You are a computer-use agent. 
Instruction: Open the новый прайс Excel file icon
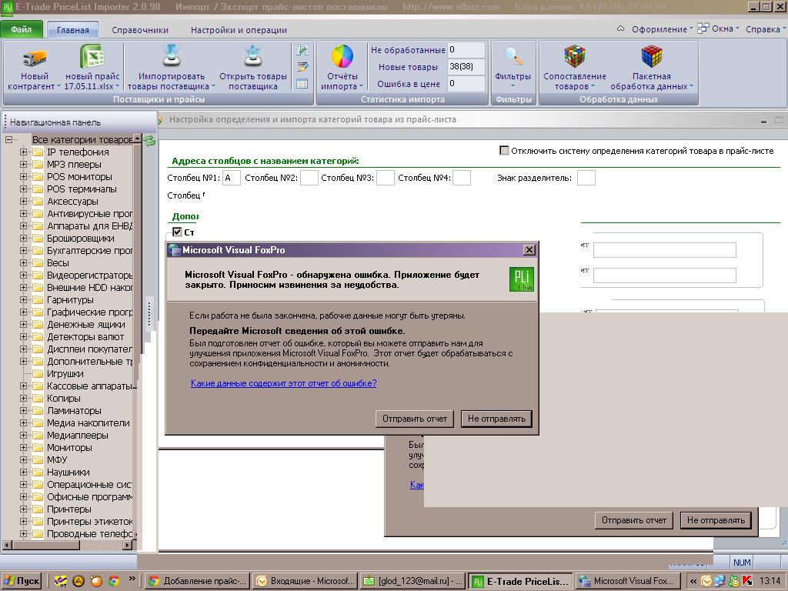(x=92, y=55)
